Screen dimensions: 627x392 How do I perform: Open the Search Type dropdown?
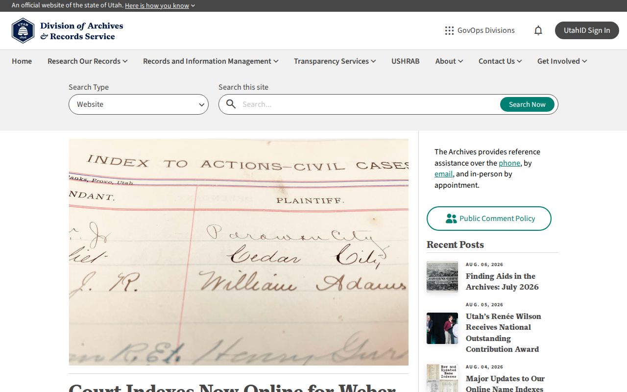point(139,104)
